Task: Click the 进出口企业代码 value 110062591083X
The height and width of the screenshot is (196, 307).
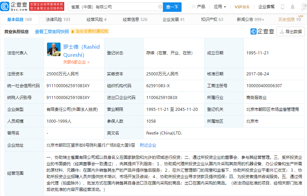Action: pos(162,98)
